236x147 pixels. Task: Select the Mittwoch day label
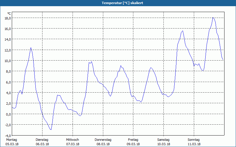(72, 140)
